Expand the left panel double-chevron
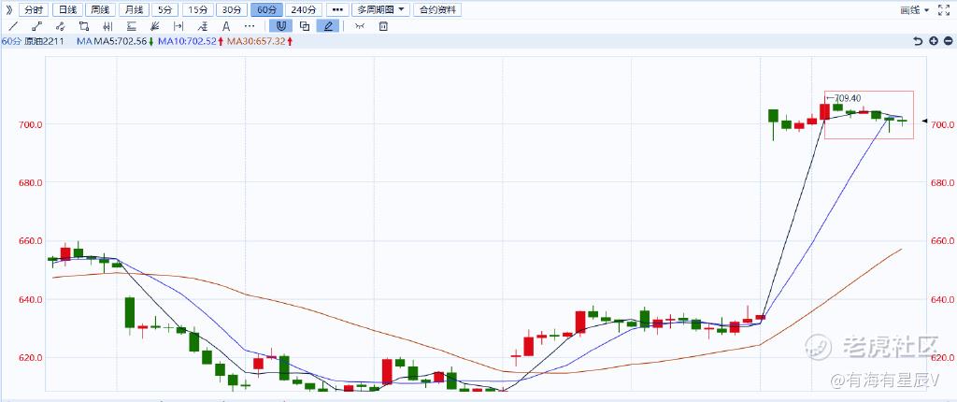This screenshot has height=402, width=957. 8,9
